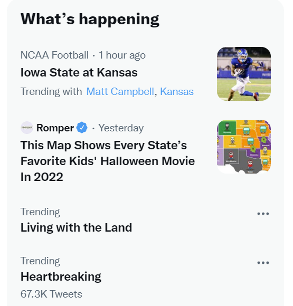293x306 pixels.
Task: Open the football player thumbnail image
Action: [x=244, y=74]
